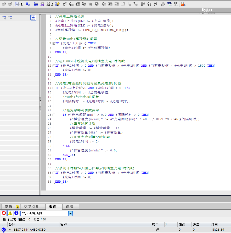Collapse the IF block at line 36
Screen dimensions: 231x233
tap(54, 173)
